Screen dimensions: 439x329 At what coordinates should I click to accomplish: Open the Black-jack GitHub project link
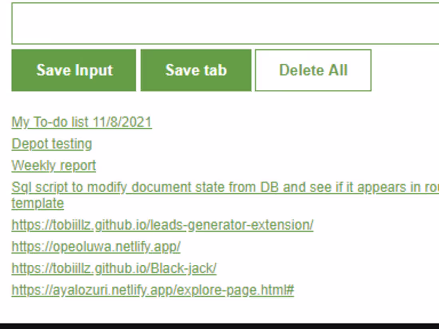tap(114, 268)
